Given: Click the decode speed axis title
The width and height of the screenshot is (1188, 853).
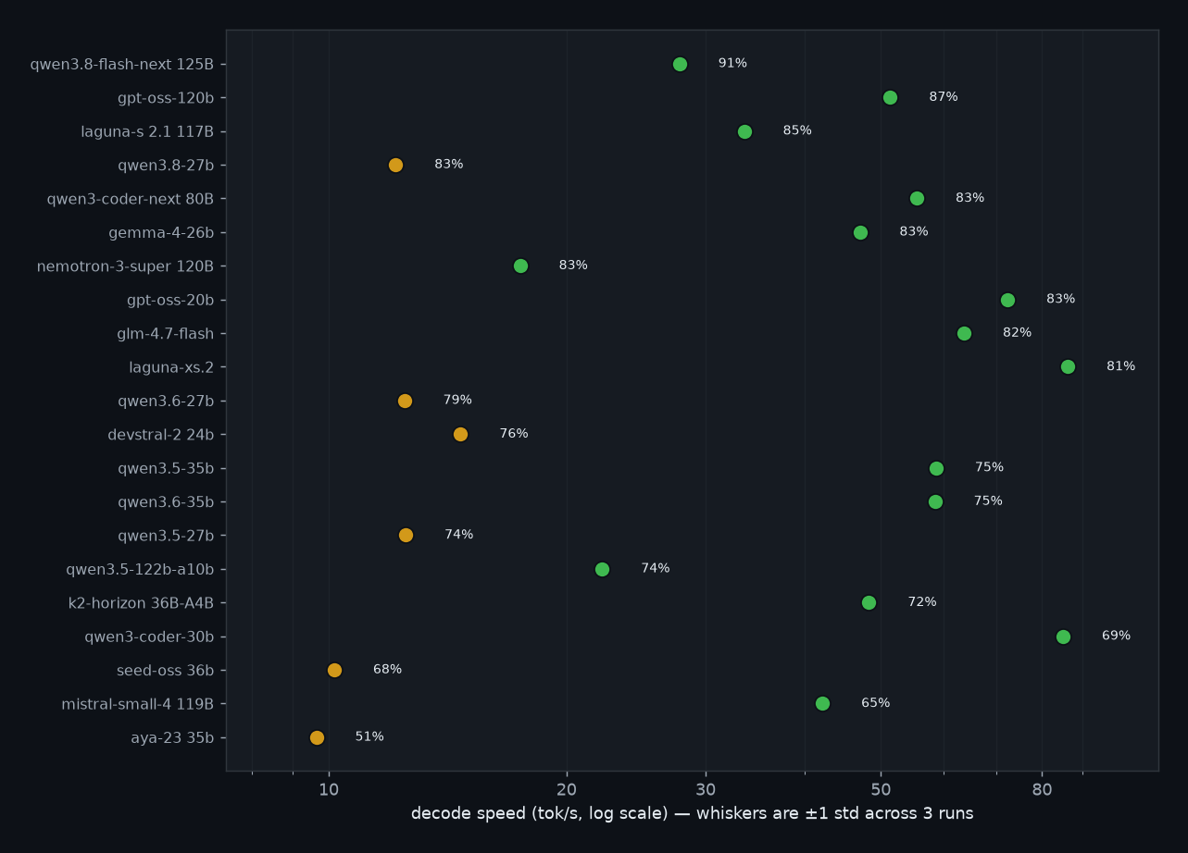Looking at the screenshot, I should tap(692, 814).
